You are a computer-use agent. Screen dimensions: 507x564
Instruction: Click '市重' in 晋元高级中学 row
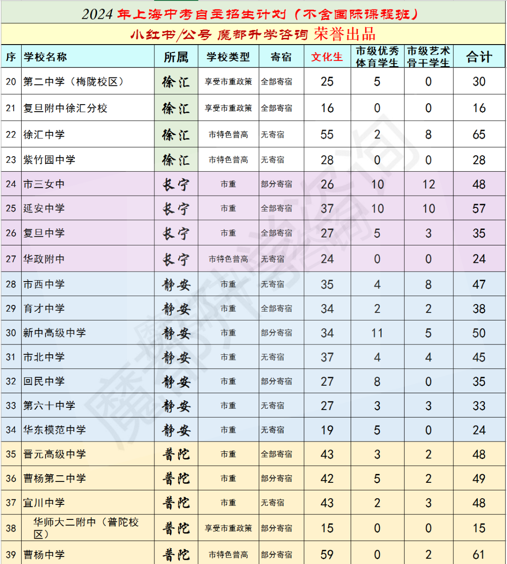point(228,454)
